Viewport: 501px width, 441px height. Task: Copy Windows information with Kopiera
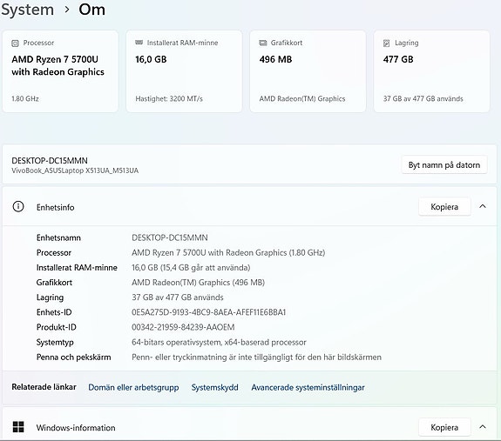point(444,427)
